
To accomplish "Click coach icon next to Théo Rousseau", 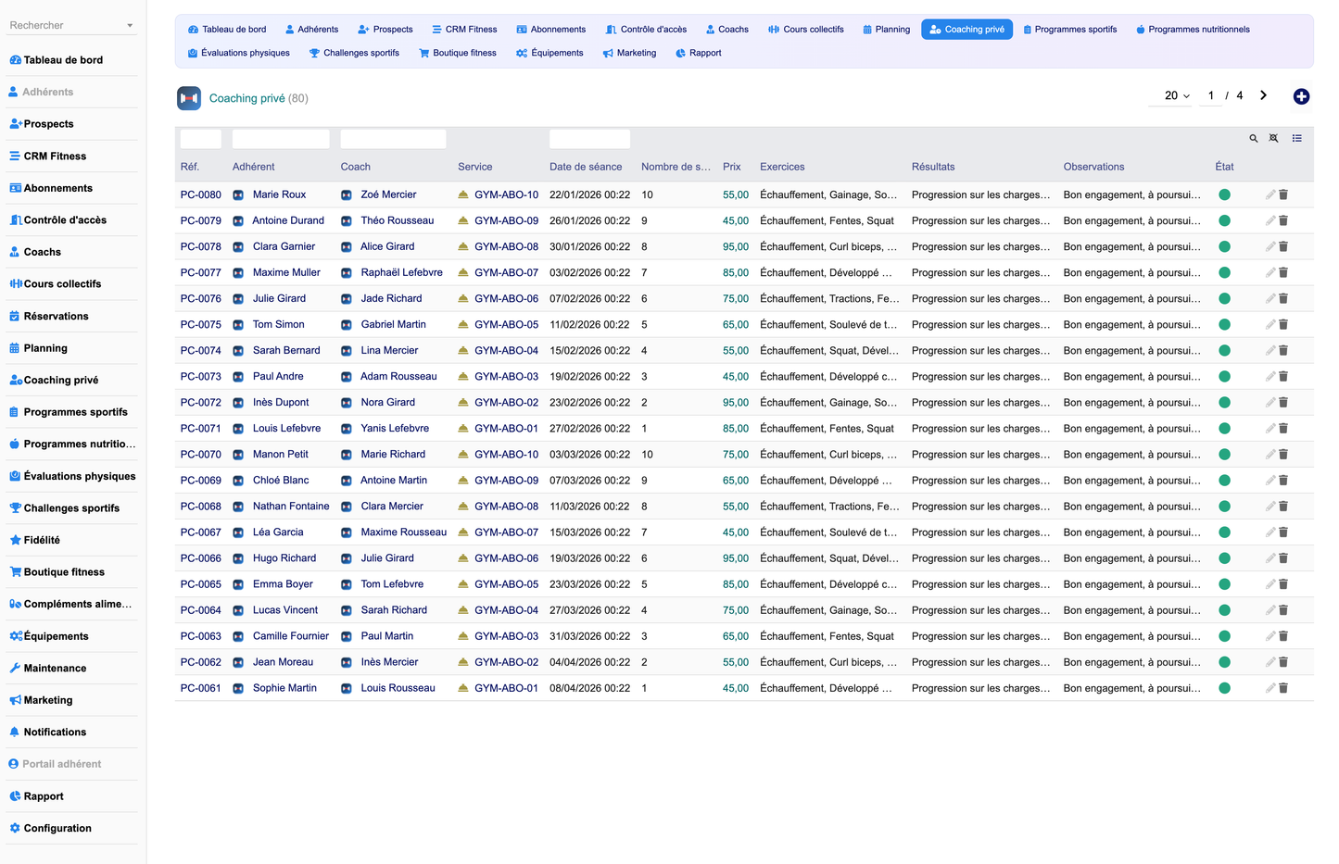I will click(x=347, y=220).
